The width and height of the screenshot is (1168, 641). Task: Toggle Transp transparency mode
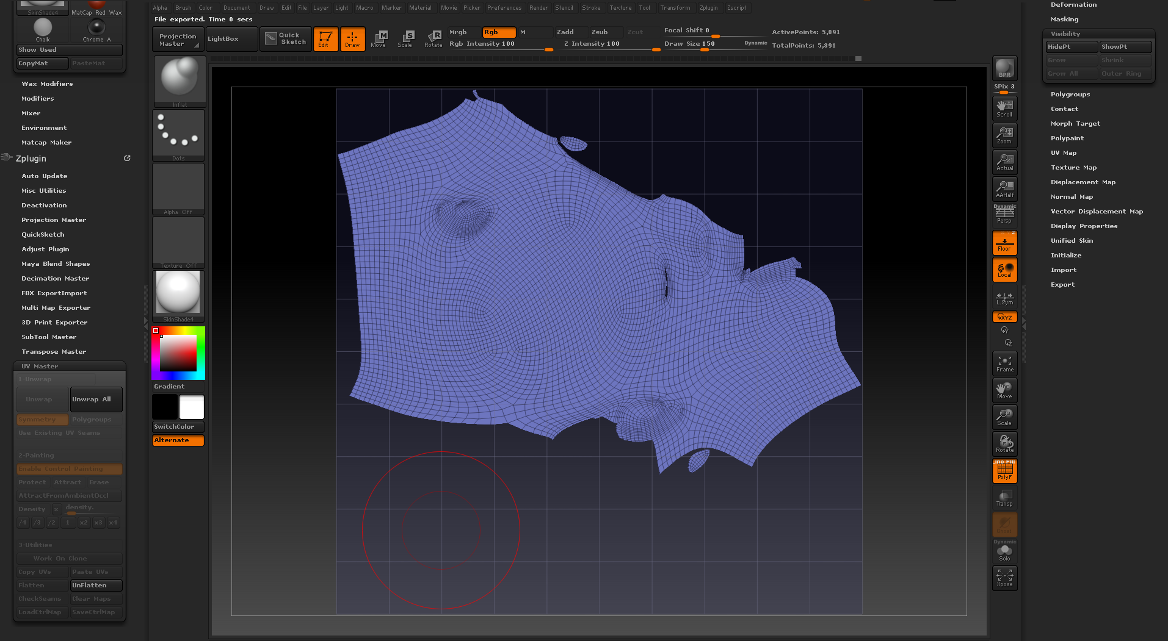click(1004, 497)
